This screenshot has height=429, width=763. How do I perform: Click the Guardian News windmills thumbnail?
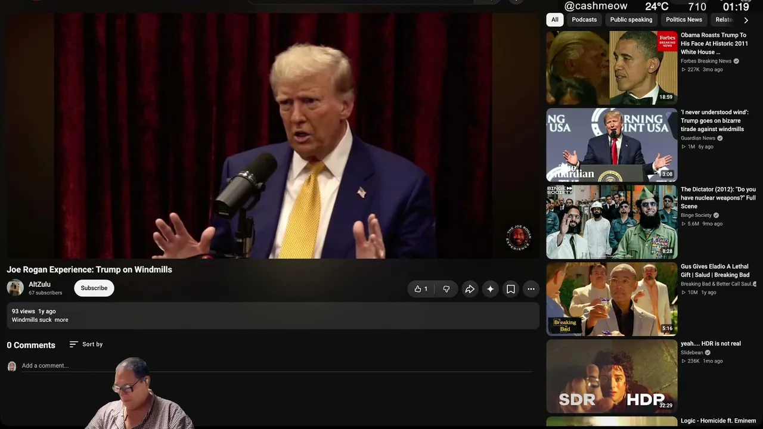pos(612,145)
